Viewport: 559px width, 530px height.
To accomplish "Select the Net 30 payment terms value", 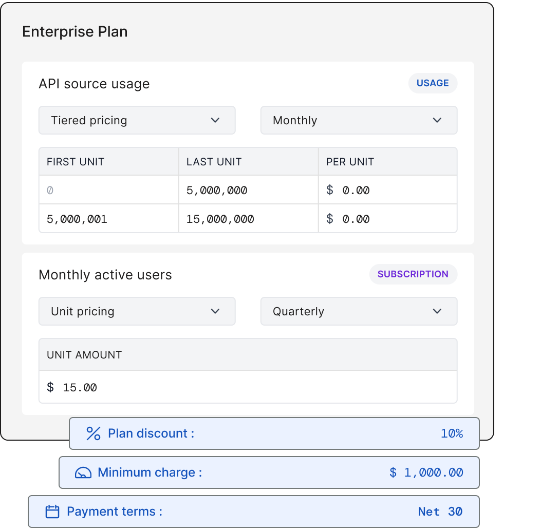I will coord(440,512).
